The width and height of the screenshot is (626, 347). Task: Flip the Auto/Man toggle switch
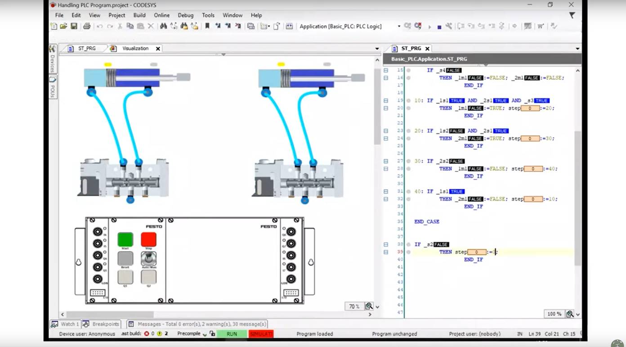pos(148,258)
